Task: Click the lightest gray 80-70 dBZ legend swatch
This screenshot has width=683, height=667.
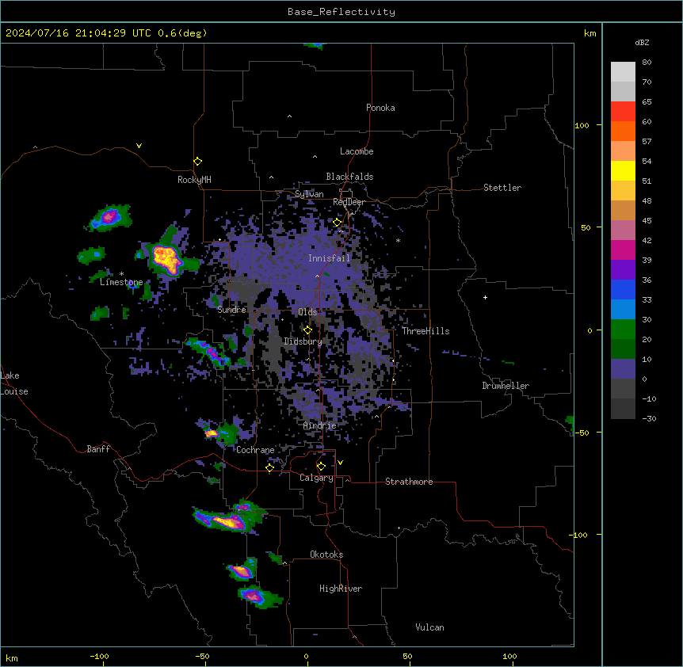Action: pos(623,71)
